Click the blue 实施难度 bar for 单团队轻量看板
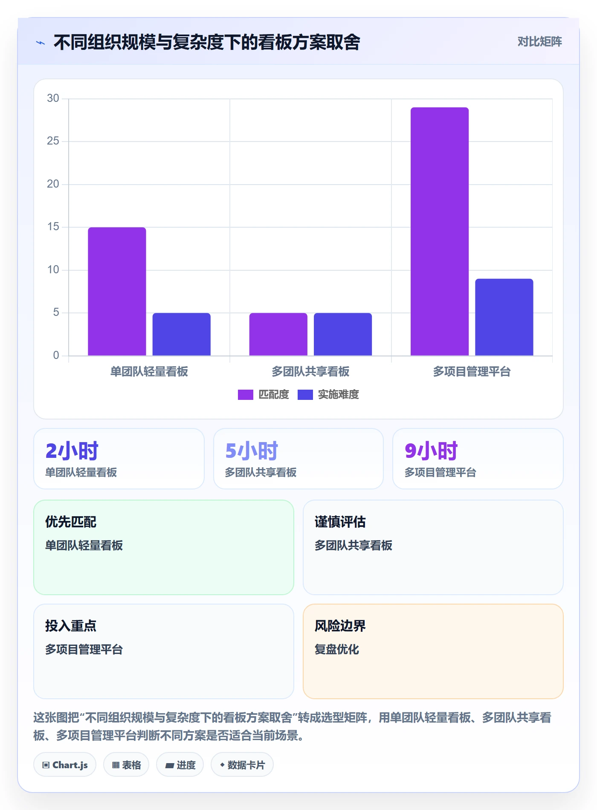 pyautogui.click(x=181, y=334)
